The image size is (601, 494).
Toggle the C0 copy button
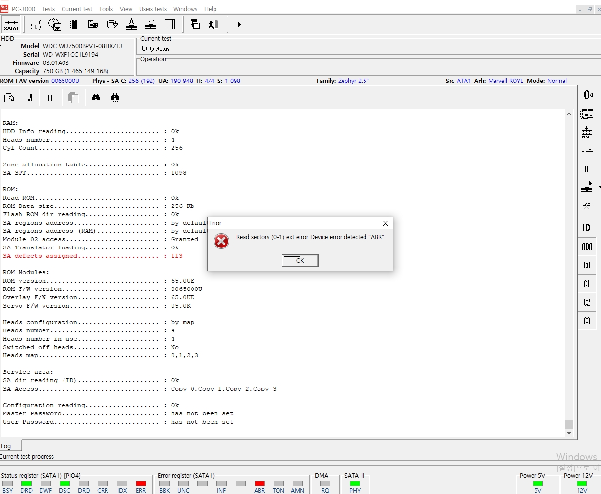point(587,265)
